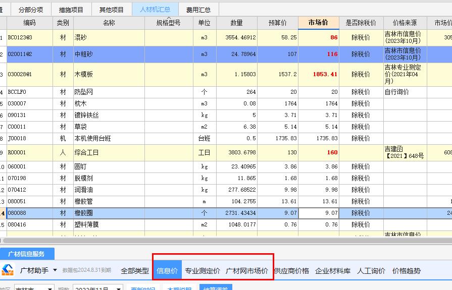The image size is (452, 290).
Task: Click code cell R00001
Action: 30,152
